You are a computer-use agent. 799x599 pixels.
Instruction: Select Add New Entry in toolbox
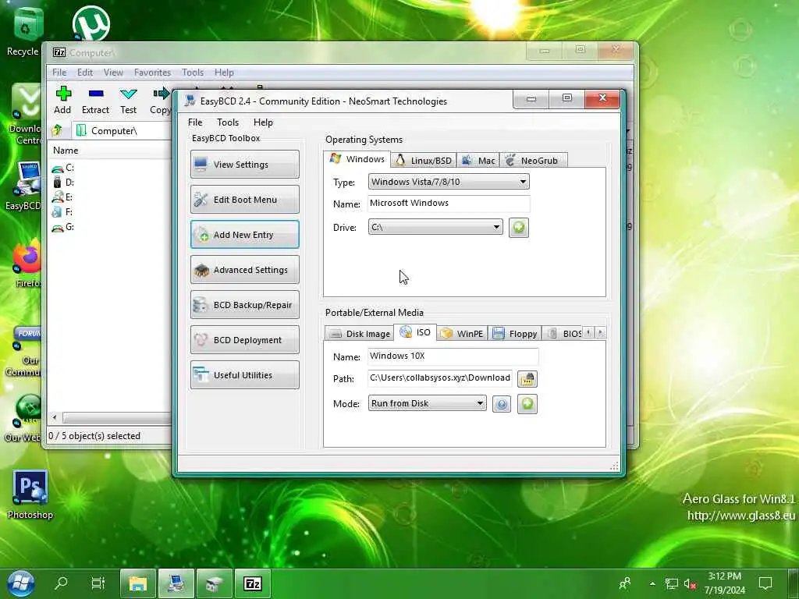point(244,235)
